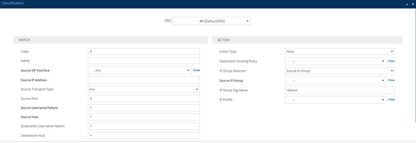Viewport: 416px width, 143px height.
Task: Click View link beside Source SIP Interface
Action: (196, 70)
